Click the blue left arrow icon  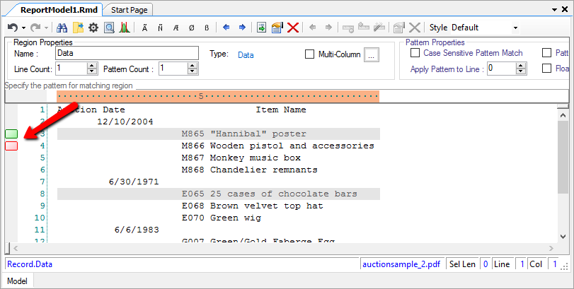[226, 28]
